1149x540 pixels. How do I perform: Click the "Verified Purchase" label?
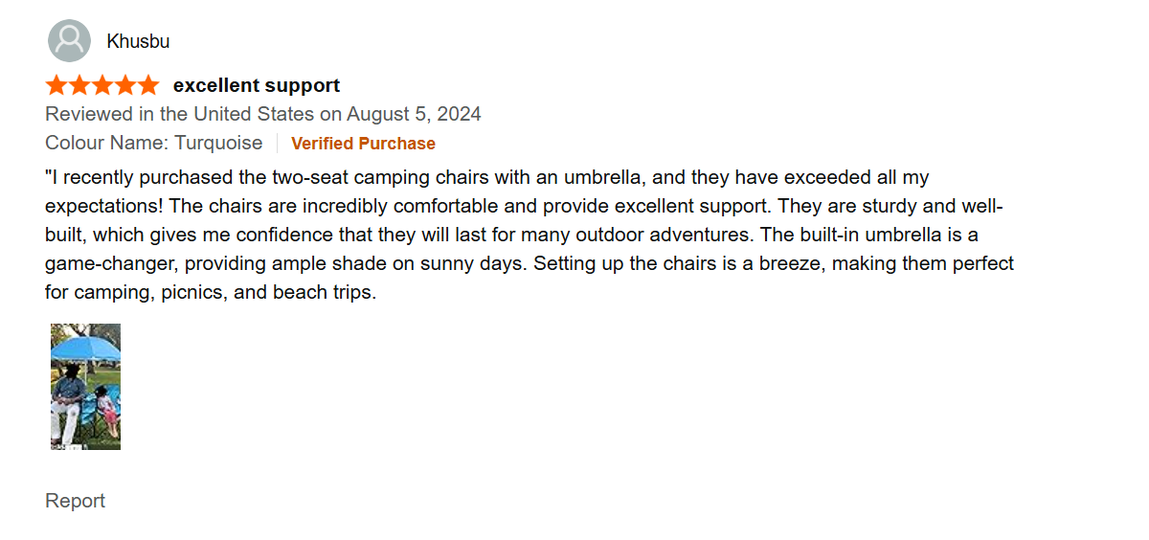point(363,144)
